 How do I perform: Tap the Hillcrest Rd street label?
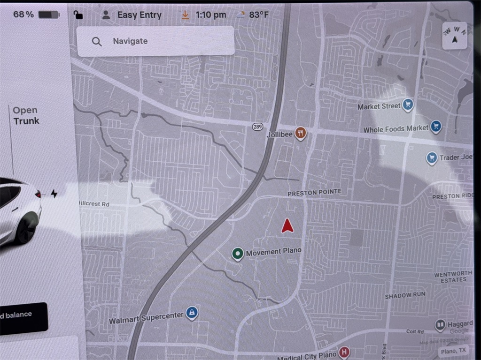[x=94, y=203]
